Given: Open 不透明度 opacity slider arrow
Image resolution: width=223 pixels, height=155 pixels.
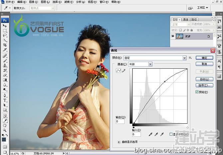Looking at the screenshot, I should (x=214, y=24).
